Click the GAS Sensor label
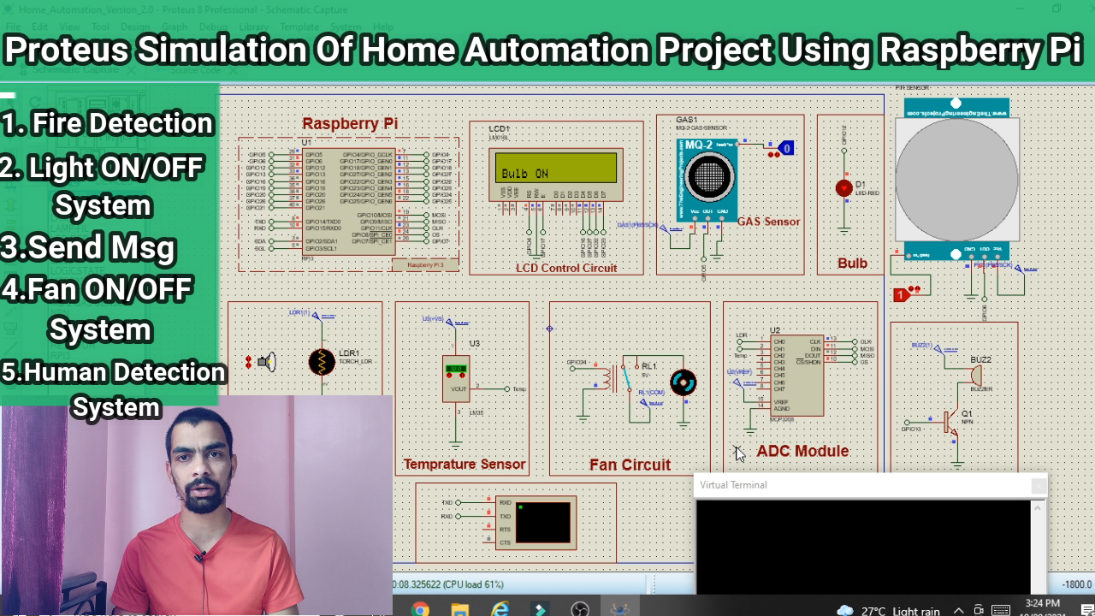This screenshot has height=616, width=1095. [x=768, y=221]
